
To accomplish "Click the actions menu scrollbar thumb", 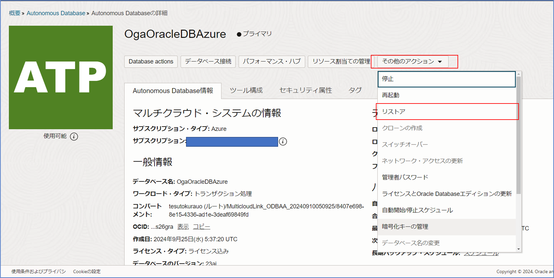I will pos(519,135).
